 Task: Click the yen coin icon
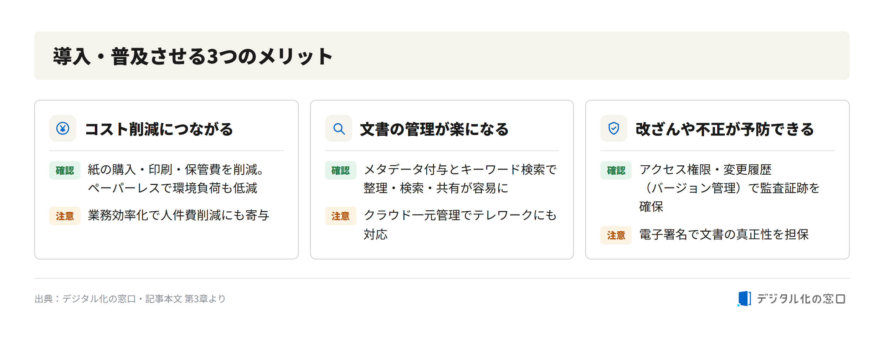pyautogui.click(x=63, y=128)
